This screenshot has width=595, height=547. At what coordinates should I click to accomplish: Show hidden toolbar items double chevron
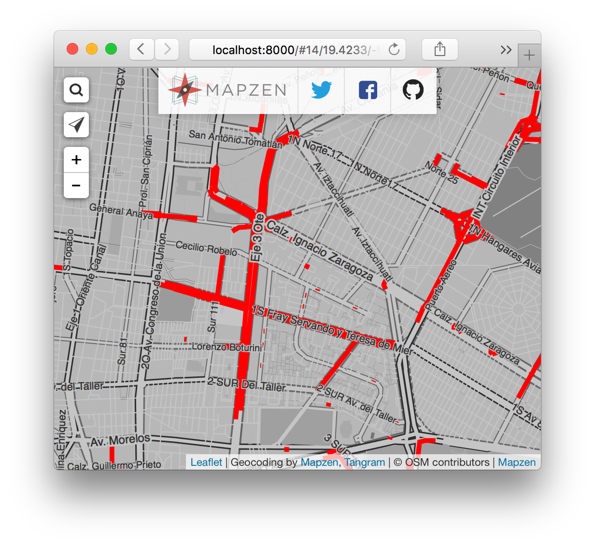coord(506,50)
